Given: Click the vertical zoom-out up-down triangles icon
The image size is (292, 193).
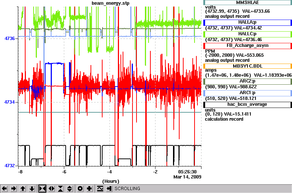Looking at the screenshot, I should [x=70, y=189].
